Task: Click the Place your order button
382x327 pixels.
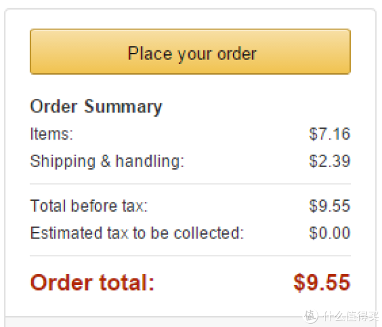Action: point(190,52)
